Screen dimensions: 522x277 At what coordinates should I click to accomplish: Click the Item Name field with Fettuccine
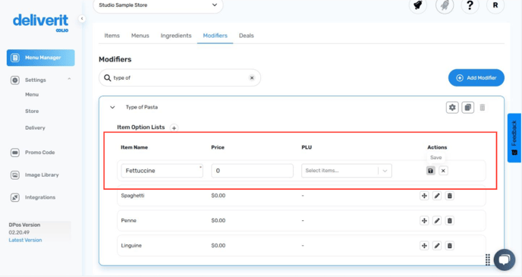(x=162, y=171)
